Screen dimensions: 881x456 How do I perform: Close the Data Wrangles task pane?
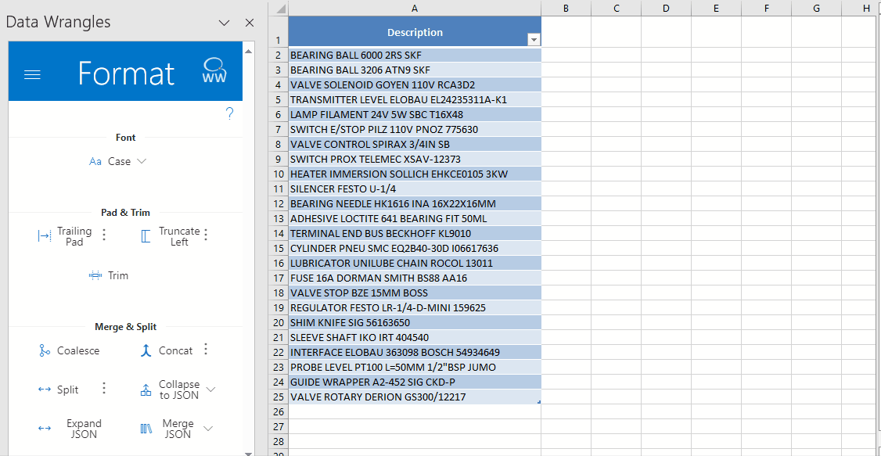(x=250, y=23)
